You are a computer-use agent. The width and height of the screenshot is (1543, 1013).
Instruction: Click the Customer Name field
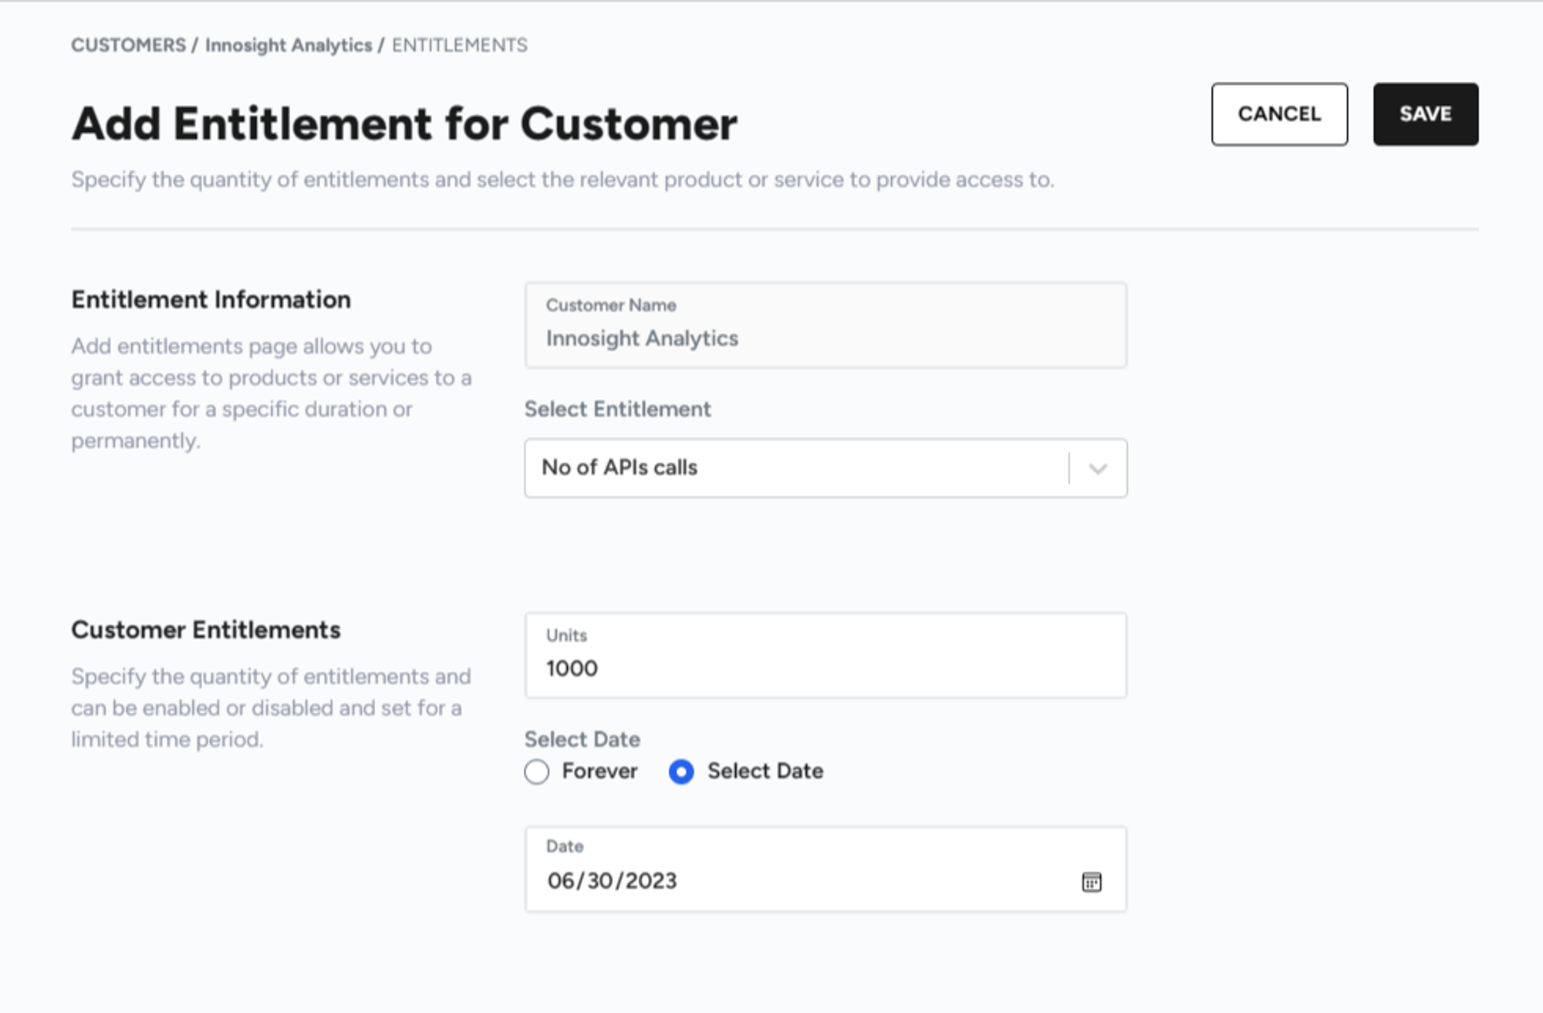(x=826, y=326)
